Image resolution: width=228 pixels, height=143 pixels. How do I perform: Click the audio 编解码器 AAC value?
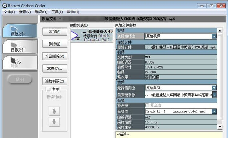pos(181,117)
